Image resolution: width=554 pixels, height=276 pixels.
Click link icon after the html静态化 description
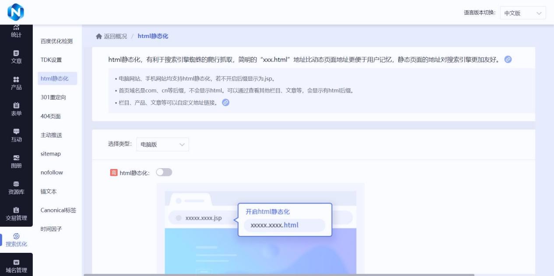pos(508,59)
